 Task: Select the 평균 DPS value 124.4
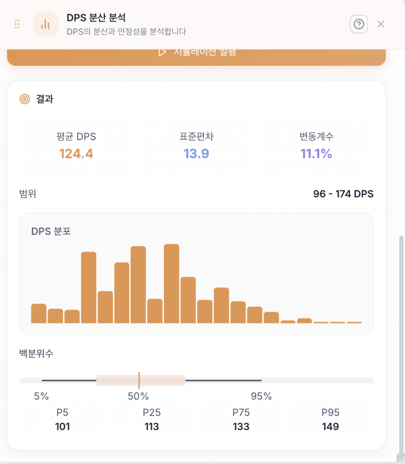(76, 154)
